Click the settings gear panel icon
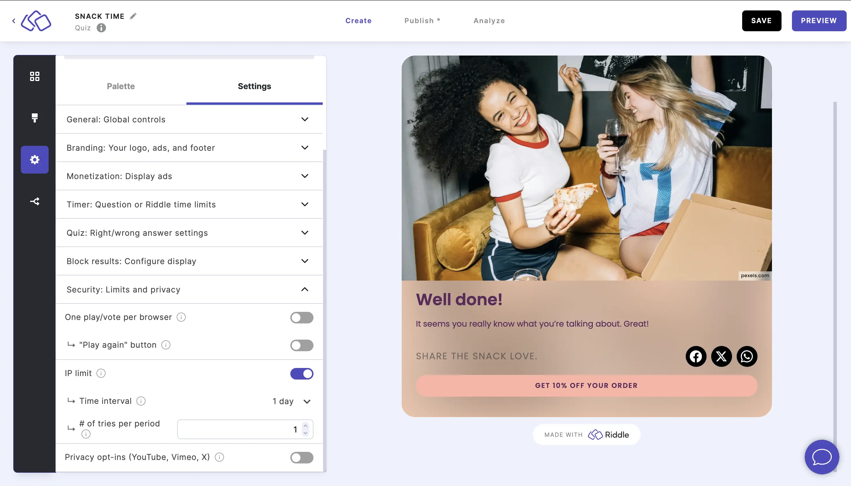This screenshot has height=486, width=851. pyautogui.click(x=34, y=159)
